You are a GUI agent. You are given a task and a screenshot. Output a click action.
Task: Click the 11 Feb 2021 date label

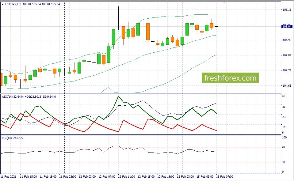pos(8,177)
